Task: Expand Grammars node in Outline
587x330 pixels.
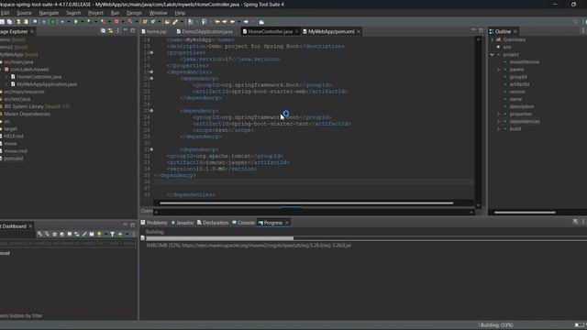Action: [492, 39]
